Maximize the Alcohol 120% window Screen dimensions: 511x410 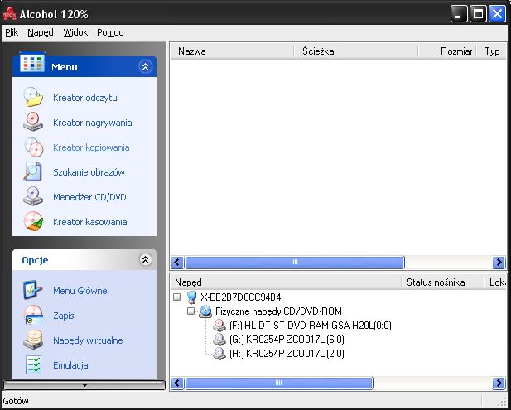point(478,14)
